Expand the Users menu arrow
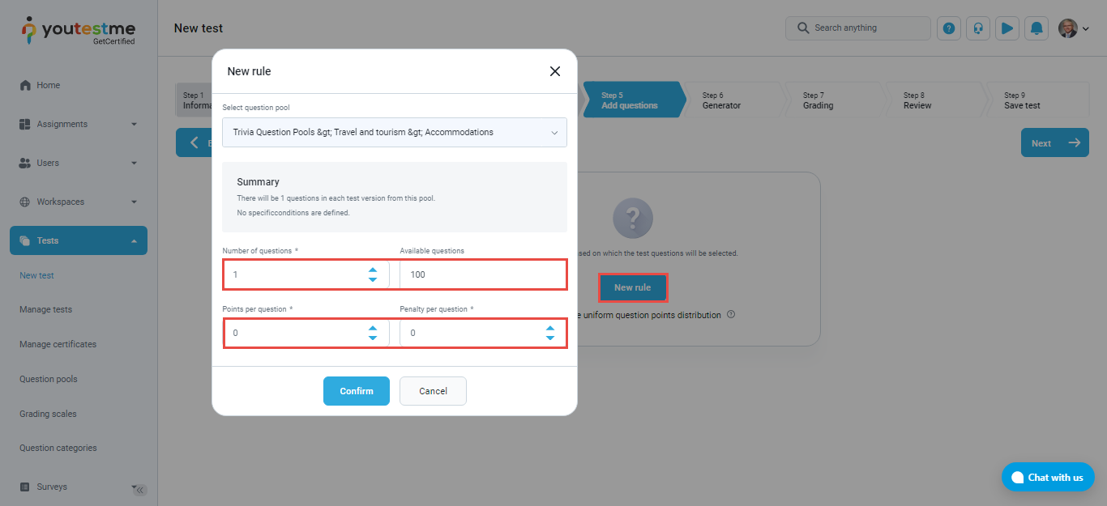The width and height of the screenshot is (1107, 506). [x=134, y=163]
